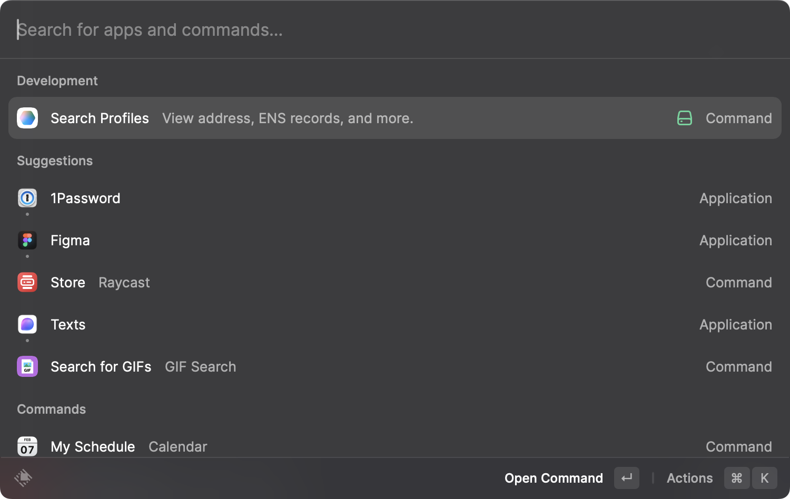Open the Actions menu
790x499 pixels.
[689, 478]
